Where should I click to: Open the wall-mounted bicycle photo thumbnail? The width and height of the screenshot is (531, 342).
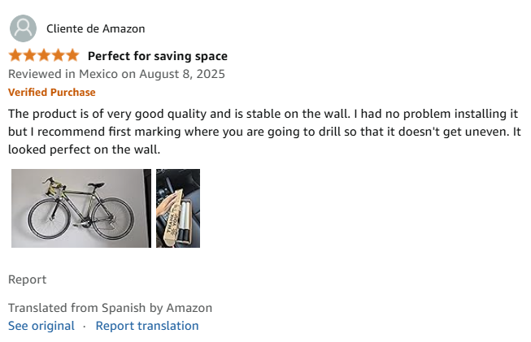pos(81,208)
